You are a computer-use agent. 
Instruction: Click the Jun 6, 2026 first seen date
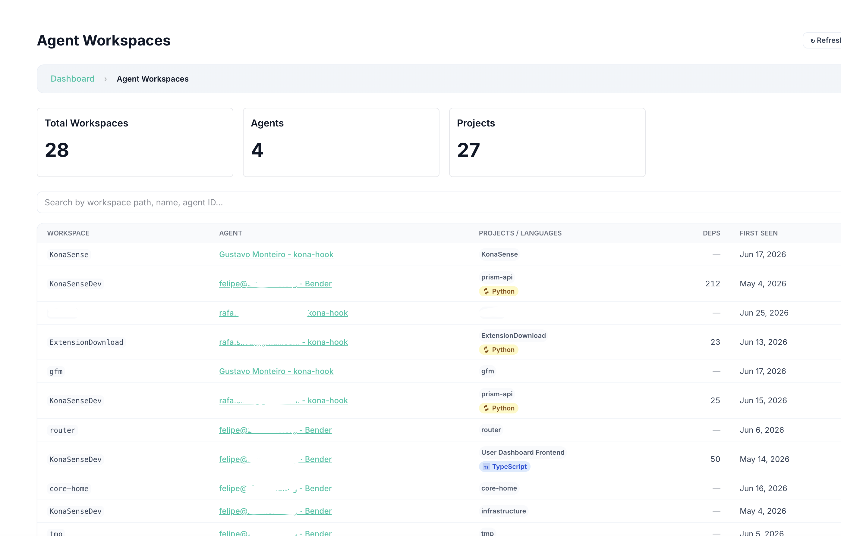coord(762,430)
